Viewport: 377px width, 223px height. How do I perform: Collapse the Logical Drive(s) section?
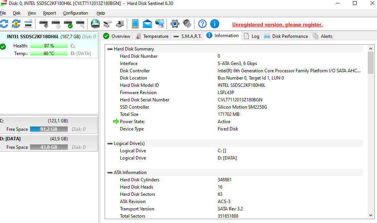coord(110,143)
